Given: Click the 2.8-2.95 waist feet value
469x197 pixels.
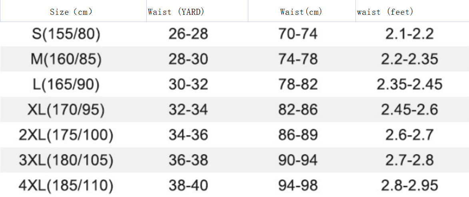Looking at the screenshot, I should coord(409,185).
